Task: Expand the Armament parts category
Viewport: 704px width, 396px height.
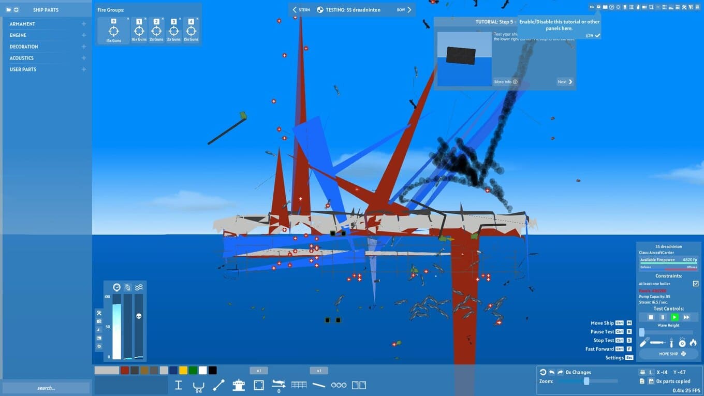Action: click(84, 24)
